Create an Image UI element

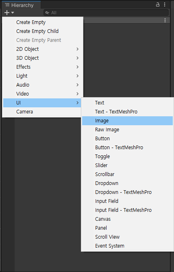click(128, 121)
